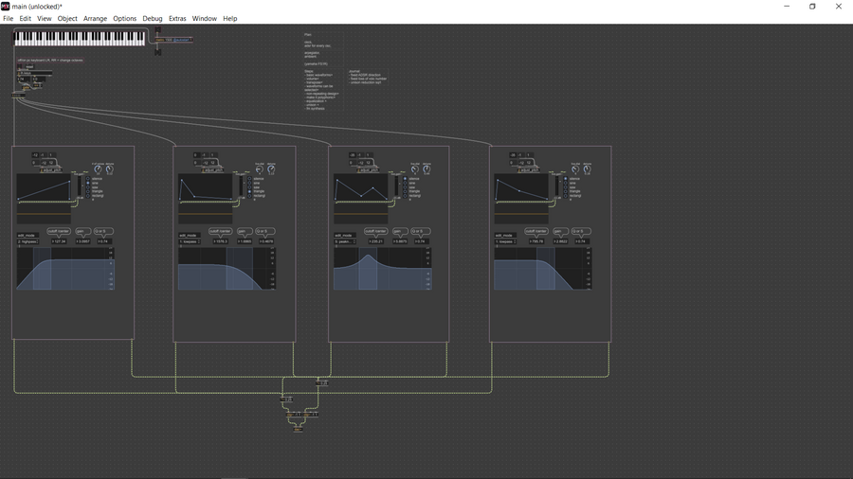Screen dimensions: 853x479
Task: Click the adjust_pitch object in leftmost voice panel
Action: pyautogui.click(x=51, y=170)
